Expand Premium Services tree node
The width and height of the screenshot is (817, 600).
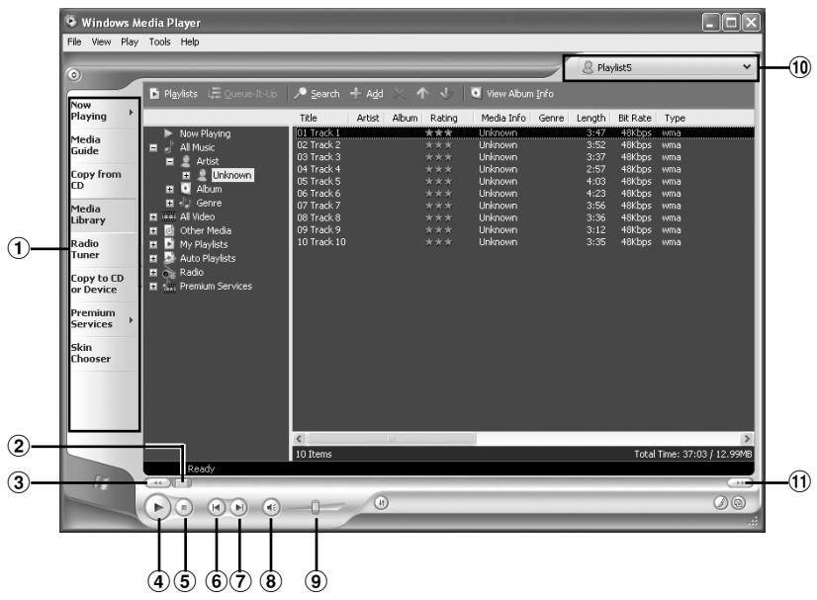tap(153, 287)
